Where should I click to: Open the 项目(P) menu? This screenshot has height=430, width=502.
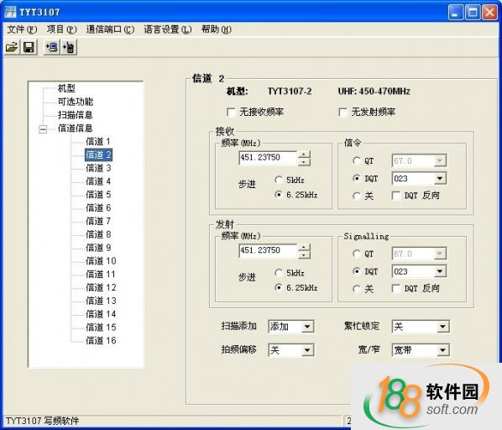pos(61,29)
